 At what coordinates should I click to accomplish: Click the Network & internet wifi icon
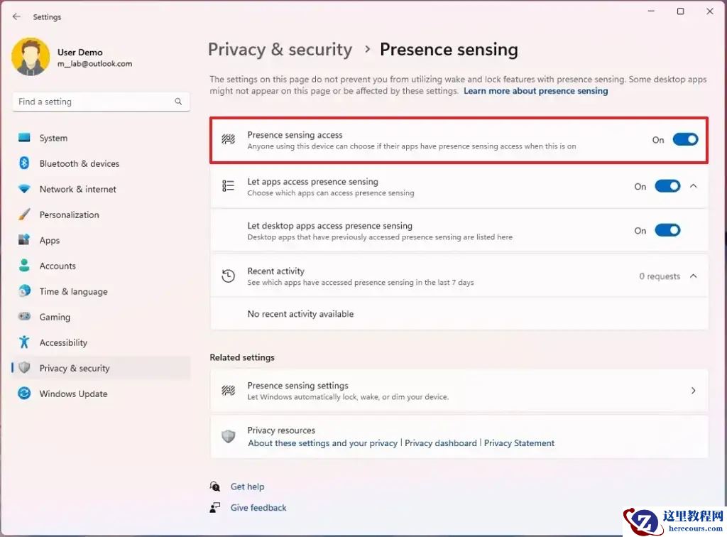[24, 189]
